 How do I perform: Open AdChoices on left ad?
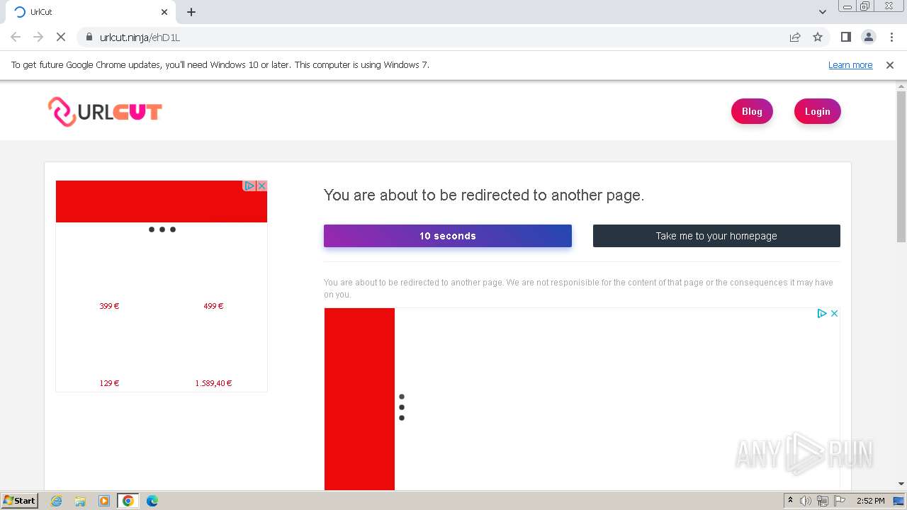tap(249, 186)
